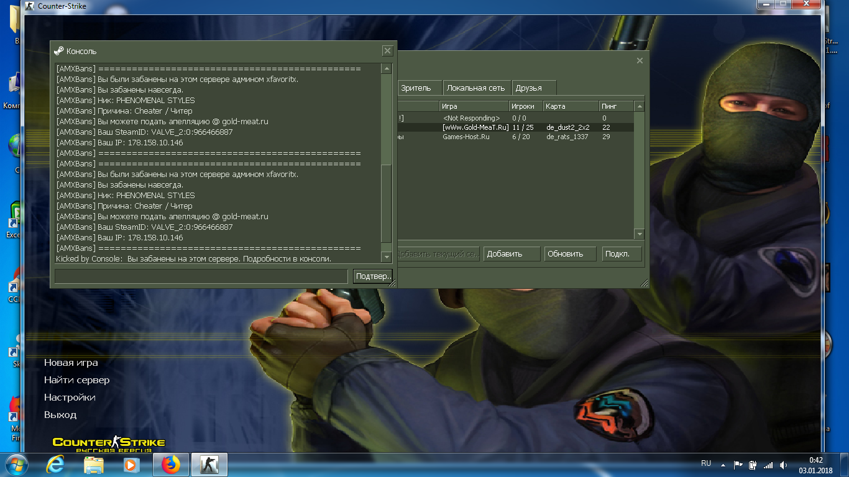Sort servers by Пинг column
Viewport: 849px width, 477px height.
(616, 106)
